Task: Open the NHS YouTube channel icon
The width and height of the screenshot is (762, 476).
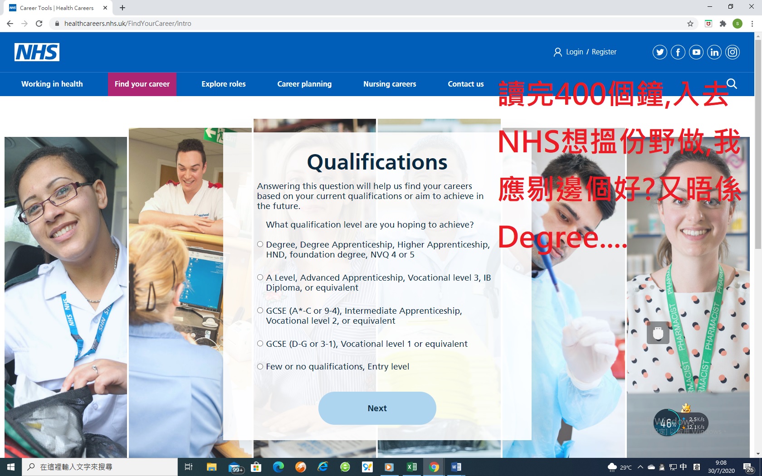Action: coord(696,52)
